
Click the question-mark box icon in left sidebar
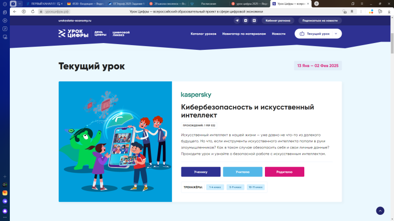[5, 29]
